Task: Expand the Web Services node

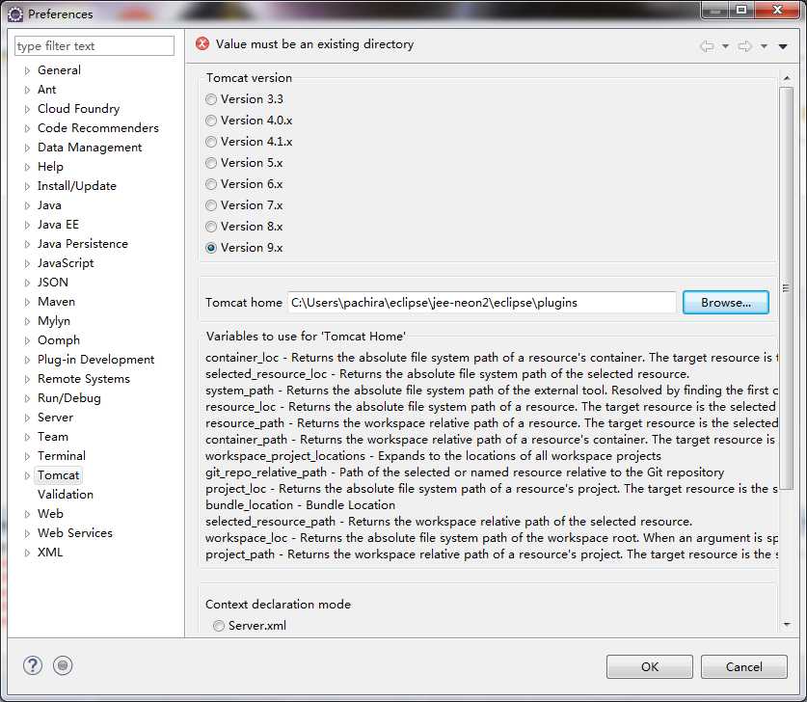Action: click(27, 533)
